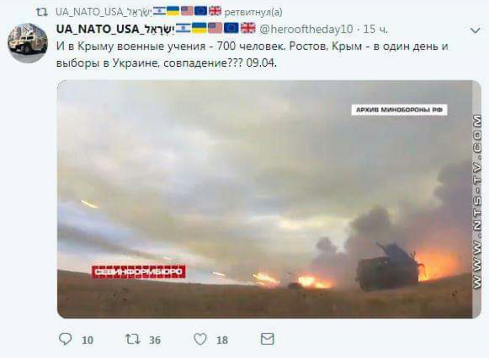489x358 pixels.
Task: Open the profile avatar with military truck
Action: coord(28,43)
